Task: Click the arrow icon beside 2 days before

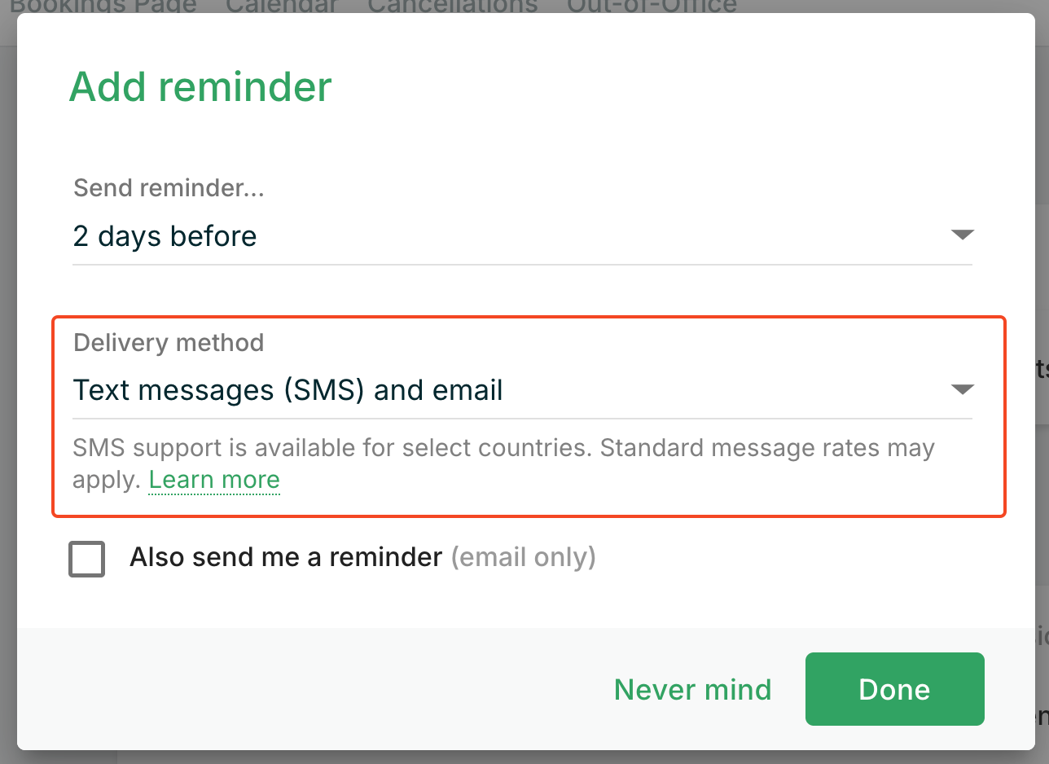Action: click(963, 235)
